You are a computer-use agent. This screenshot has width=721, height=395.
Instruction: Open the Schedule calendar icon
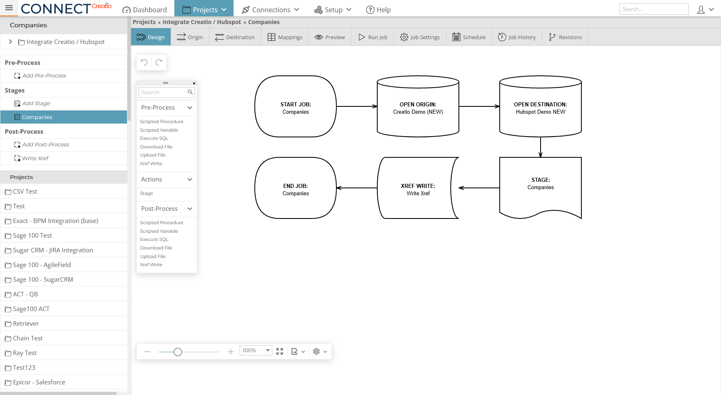point(456,37)
